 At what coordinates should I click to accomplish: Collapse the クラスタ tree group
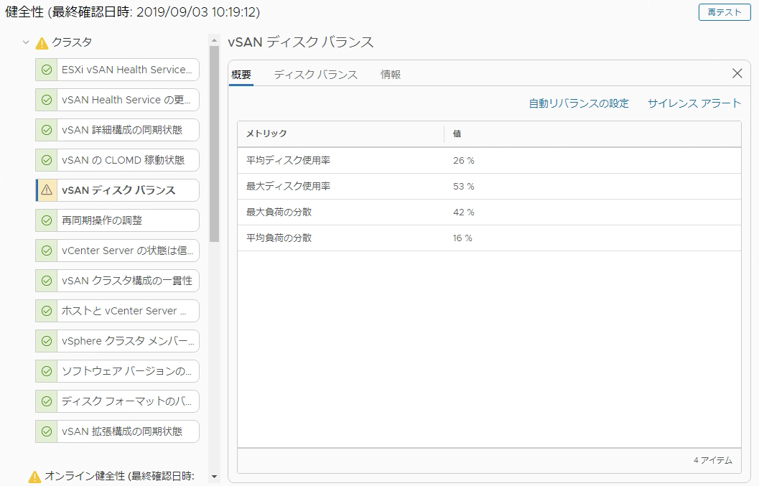(26, 42)
